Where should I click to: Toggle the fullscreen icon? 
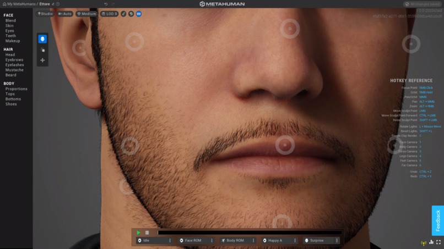[x=438, y=242]
